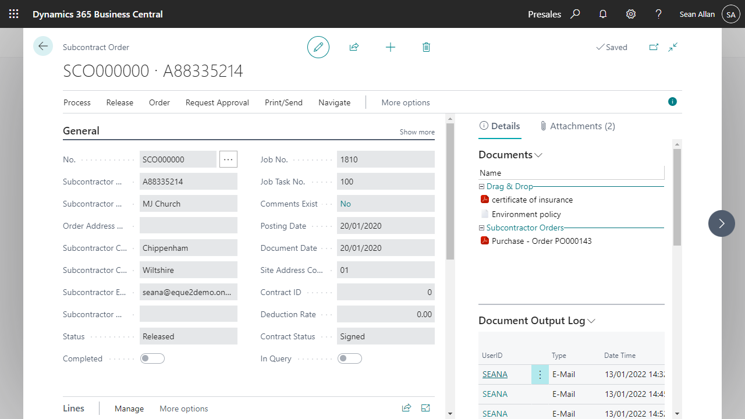The width and height of the screenshot is (745, 419).
Task: Open Dynamics 365 Business Central home link
Action: click(x=98, y=14)
